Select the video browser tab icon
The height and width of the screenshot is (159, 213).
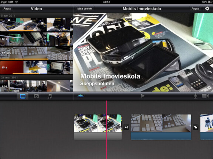(x=23, y=96)
